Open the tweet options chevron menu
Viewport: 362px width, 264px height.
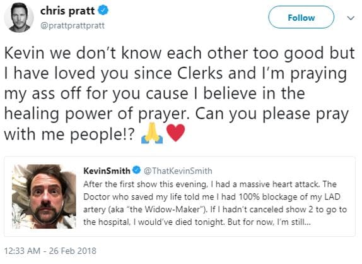pyautogui.click(x=351, y=18)
